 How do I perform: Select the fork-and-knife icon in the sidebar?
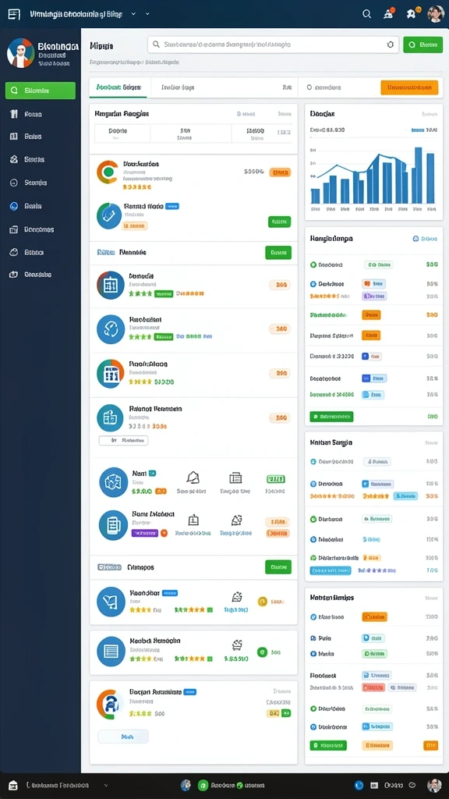14,114
